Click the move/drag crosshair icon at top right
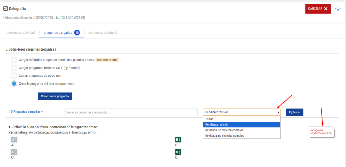The width and height of the screenshot is (346, 167). tap(338, 9)
